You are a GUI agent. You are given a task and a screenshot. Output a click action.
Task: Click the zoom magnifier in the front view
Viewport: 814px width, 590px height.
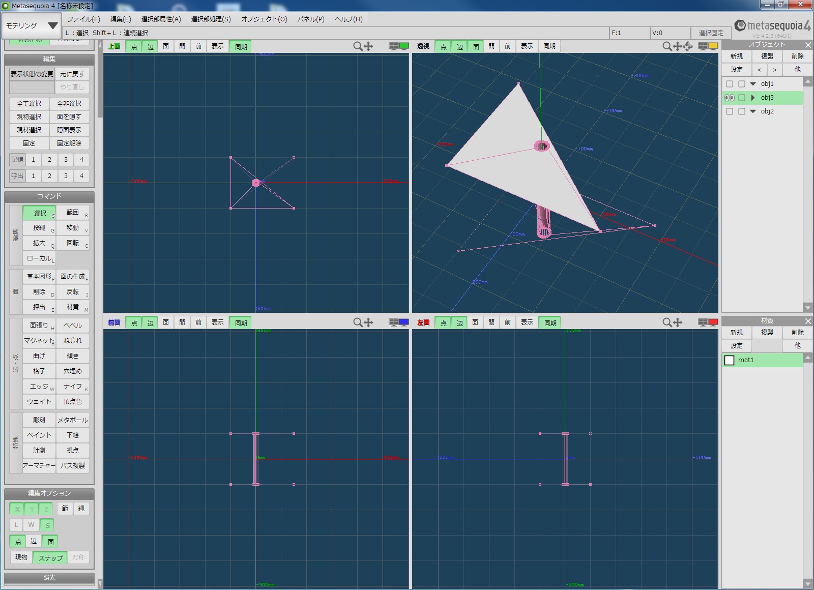(x=358, y=322)
